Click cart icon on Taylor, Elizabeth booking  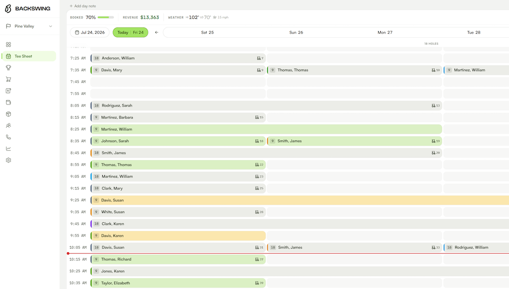257,283
